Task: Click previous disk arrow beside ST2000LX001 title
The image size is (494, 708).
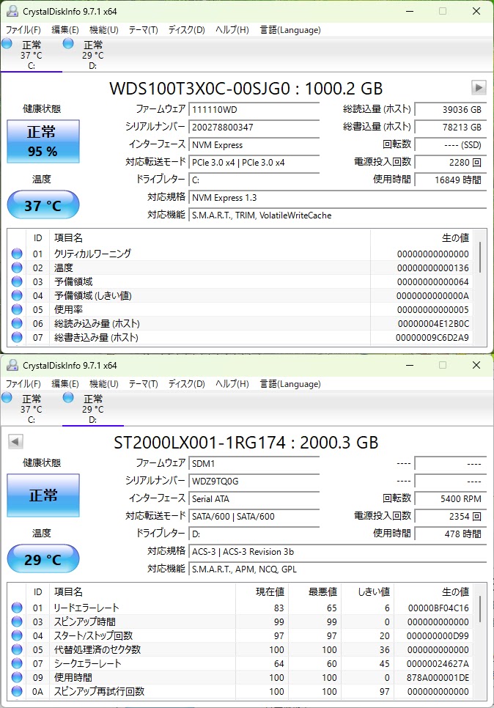Action: (16, 441)
